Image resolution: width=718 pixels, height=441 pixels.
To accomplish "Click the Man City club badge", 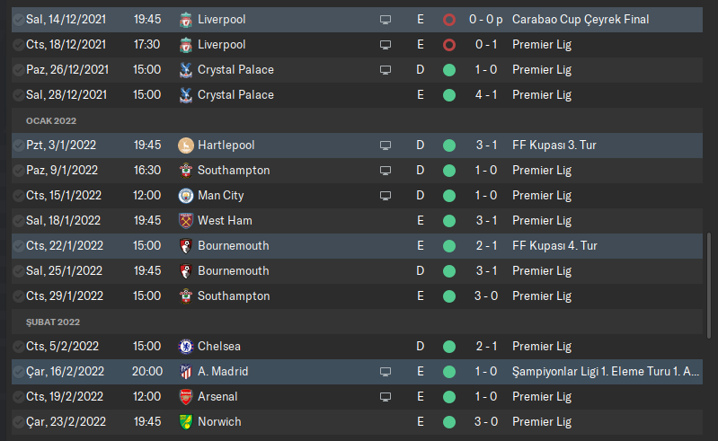I will [x=186, y=195].
